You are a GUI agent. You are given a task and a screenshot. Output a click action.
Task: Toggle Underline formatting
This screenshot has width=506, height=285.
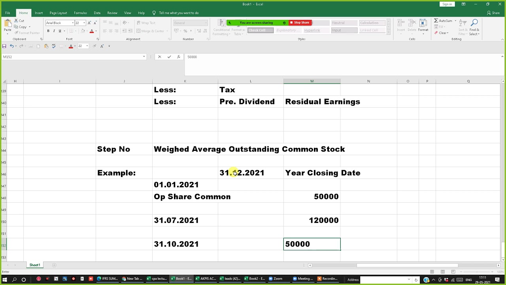click(x=60, y=31)
